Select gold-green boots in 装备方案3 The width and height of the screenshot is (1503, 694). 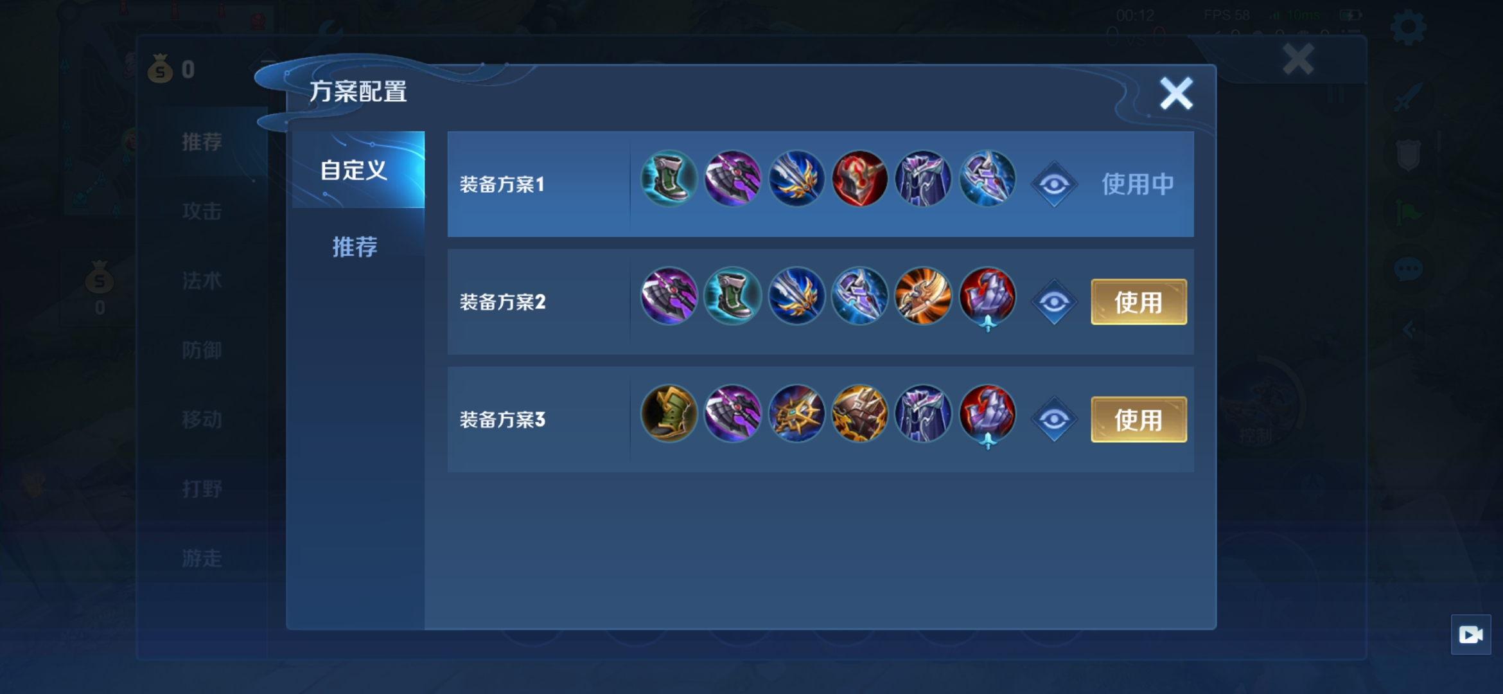click(x=669, y=414)
